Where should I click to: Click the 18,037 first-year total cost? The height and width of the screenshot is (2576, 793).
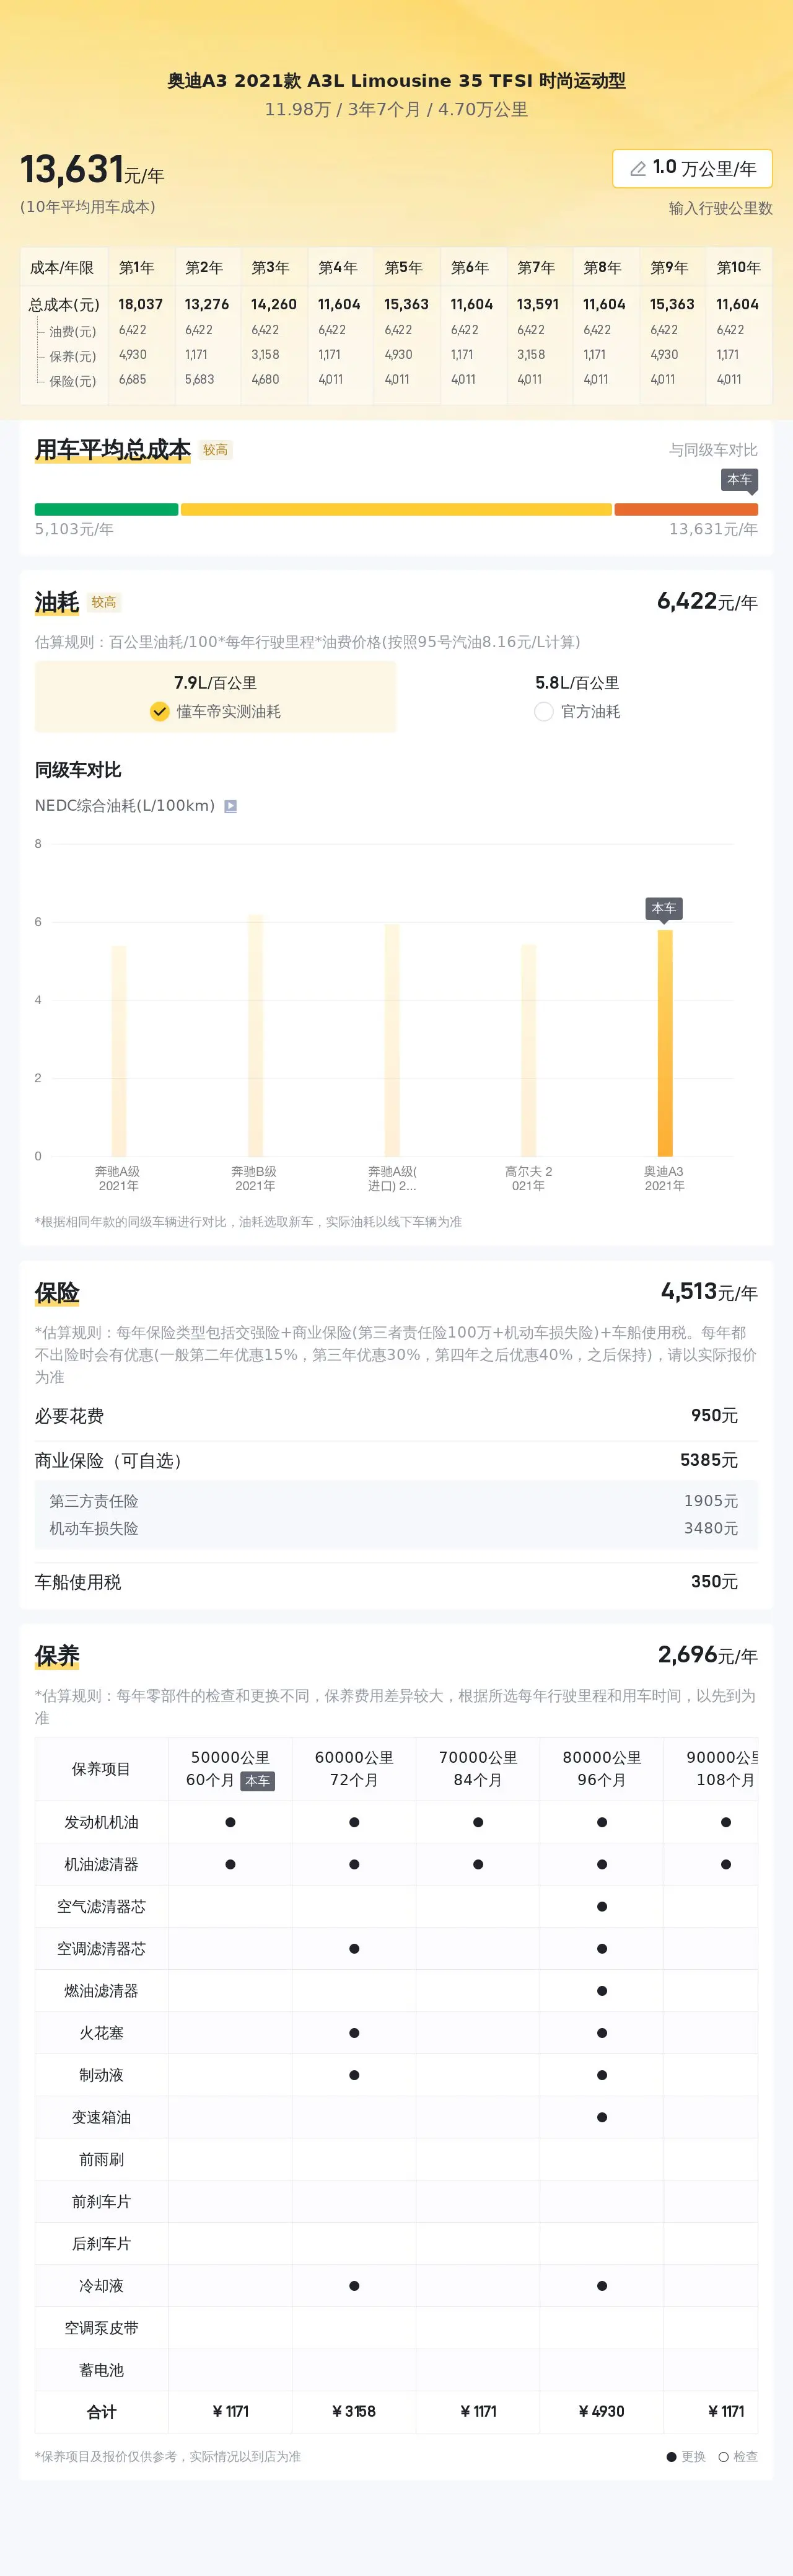point(140,304)
